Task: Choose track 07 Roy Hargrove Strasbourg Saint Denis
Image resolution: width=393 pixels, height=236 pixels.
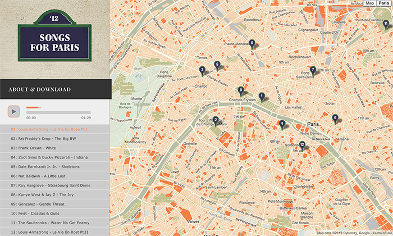Action: coord(54,185)
